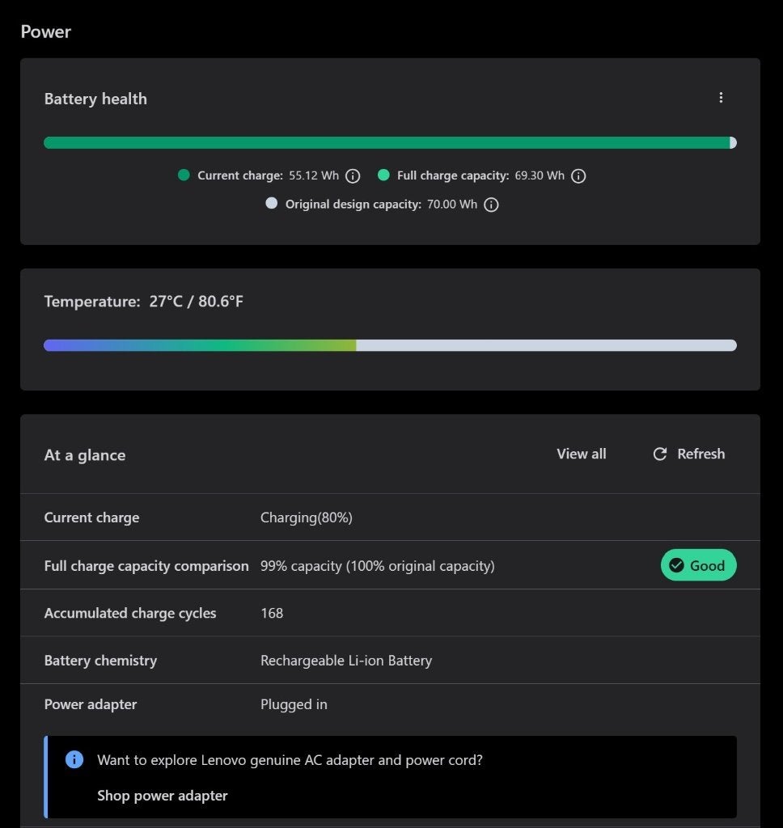Click the Full charge capacity legend dot
Screen dimensions: 783x828
pyautogui.click(x=383, y=175)
